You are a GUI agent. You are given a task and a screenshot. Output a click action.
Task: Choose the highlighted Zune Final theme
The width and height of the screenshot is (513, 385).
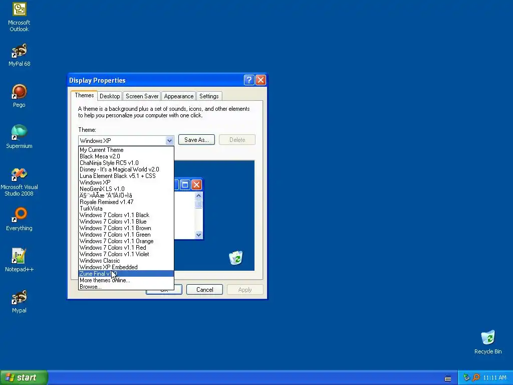(126, 274)
